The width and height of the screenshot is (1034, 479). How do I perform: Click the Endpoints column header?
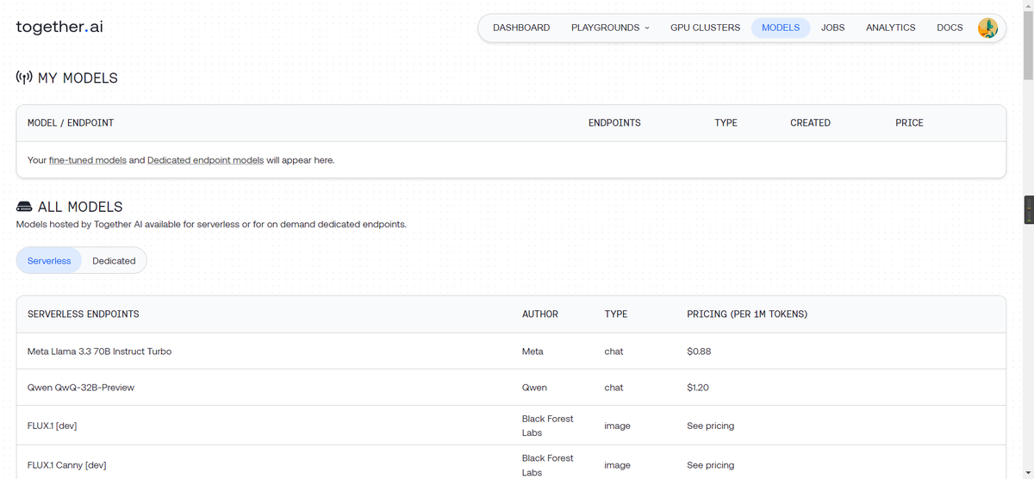(614, 123)
